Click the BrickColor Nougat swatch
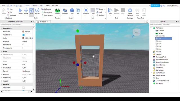The width and height of the screenshot is (180, 101). (23, 31)
